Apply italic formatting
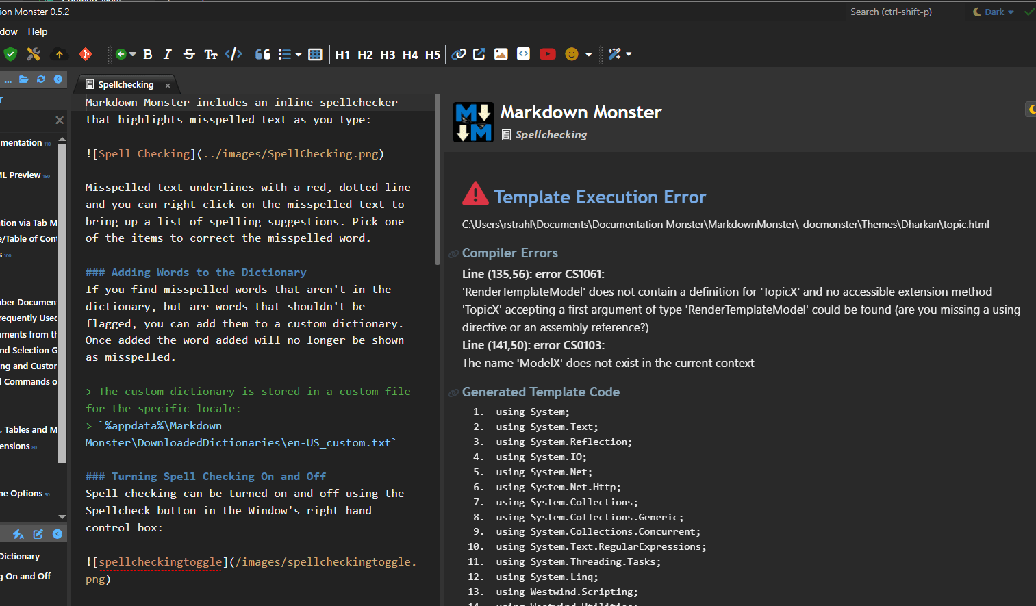 [x=167, y=54]
